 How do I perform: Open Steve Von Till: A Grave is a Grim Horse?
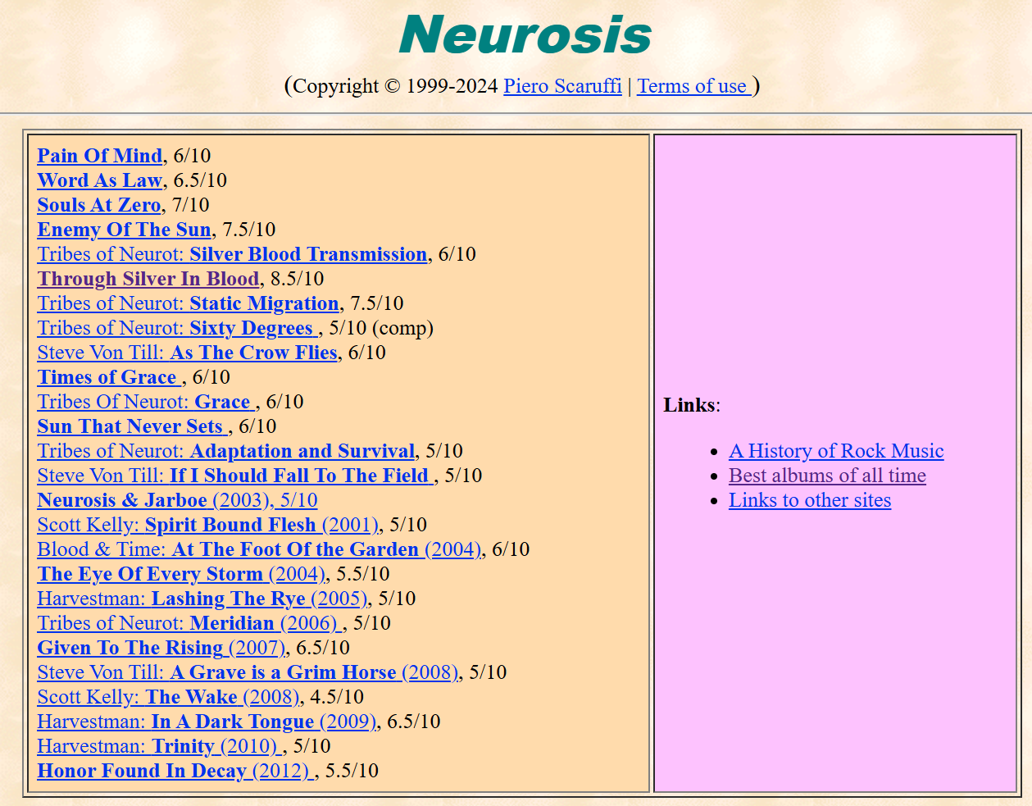[x=248, y=672]
